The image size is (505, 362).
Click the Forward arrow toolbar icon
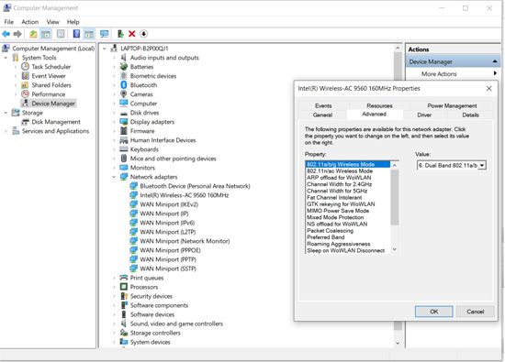pos(17,34)
